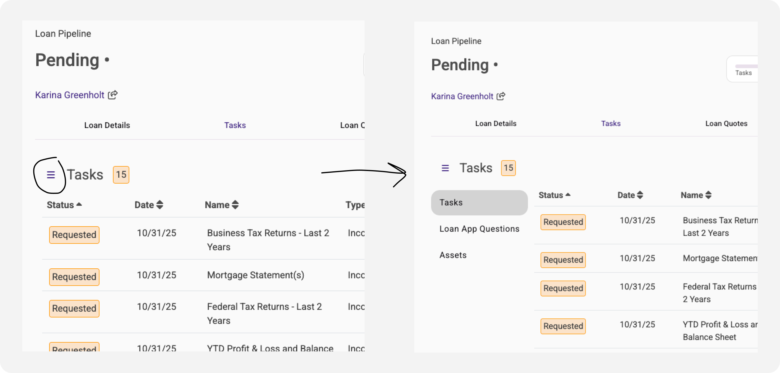Click external link icon beside Karina Greenholt in left panel
This screenshot has width=780, height=373.
click(x=113, y=95)
